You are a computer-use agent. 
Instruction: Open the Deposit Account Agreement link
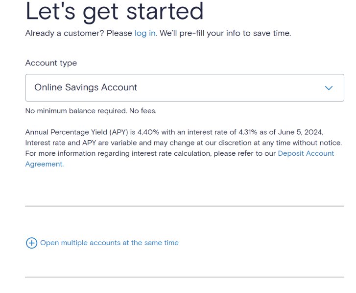[306, 153]
